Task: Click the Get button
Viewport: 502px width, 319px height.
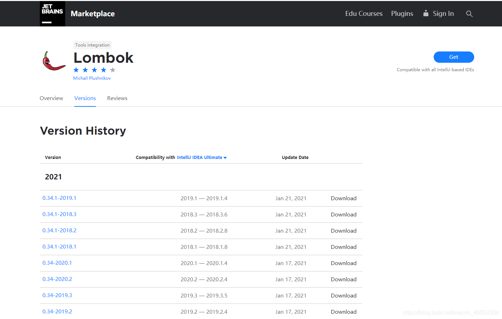Action: tap(454, 57)
